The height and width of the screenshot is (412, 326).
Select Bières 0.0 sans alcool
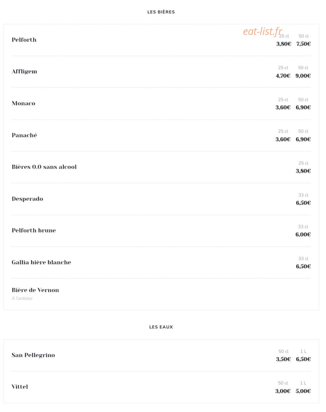tap(44, 167)
